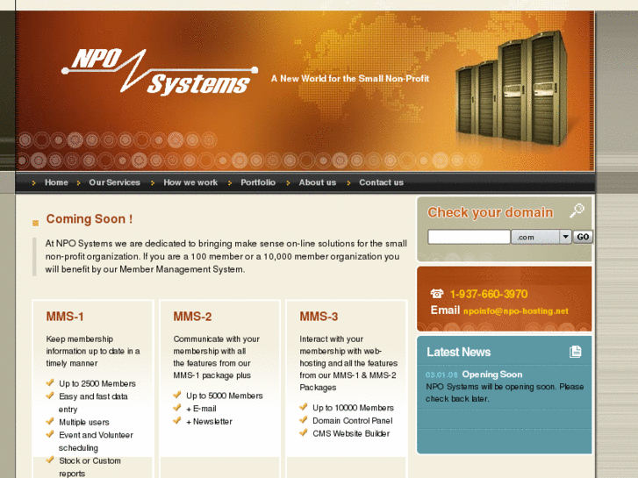Click the magnifier icon beside Check your domain
This screenshot has height=478, width=638.
click(577, 210)
